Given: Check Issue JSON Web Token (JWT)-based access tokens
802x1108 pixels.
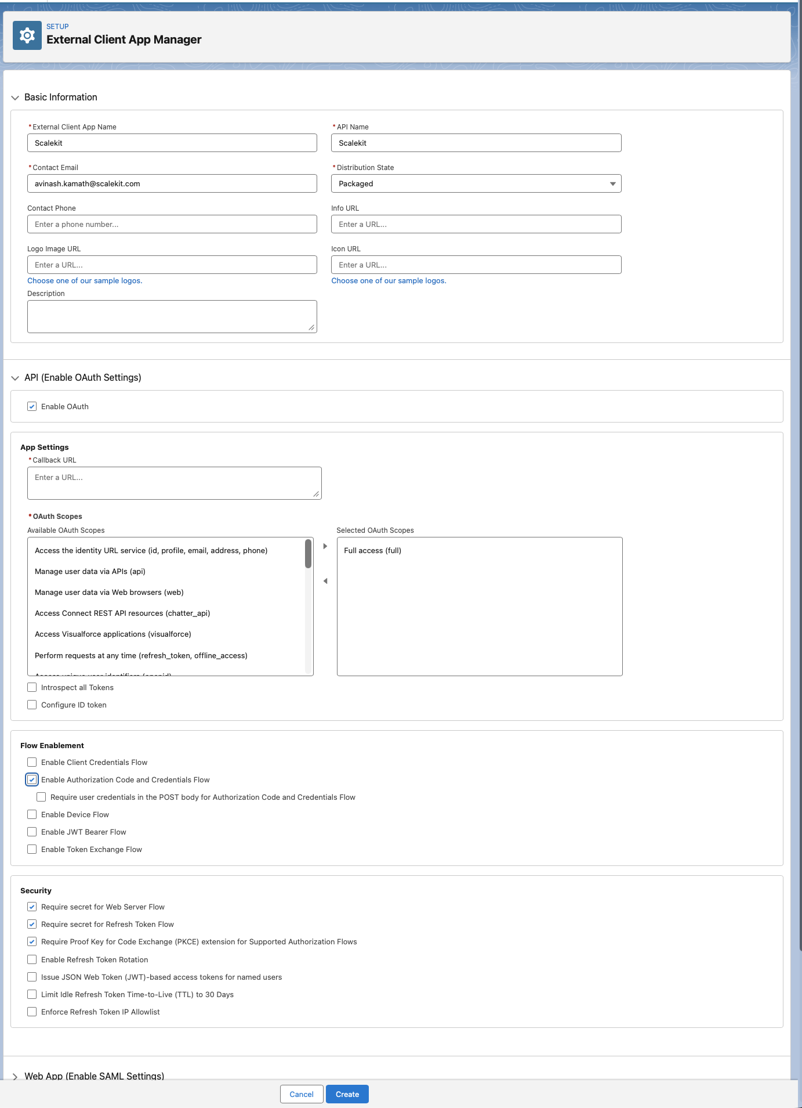Looking at the screenshot, I should pyautogui.click(x=32, y=977).
